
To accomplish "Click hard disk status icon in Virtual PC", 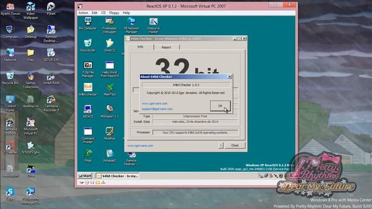I will click(81, 182).
